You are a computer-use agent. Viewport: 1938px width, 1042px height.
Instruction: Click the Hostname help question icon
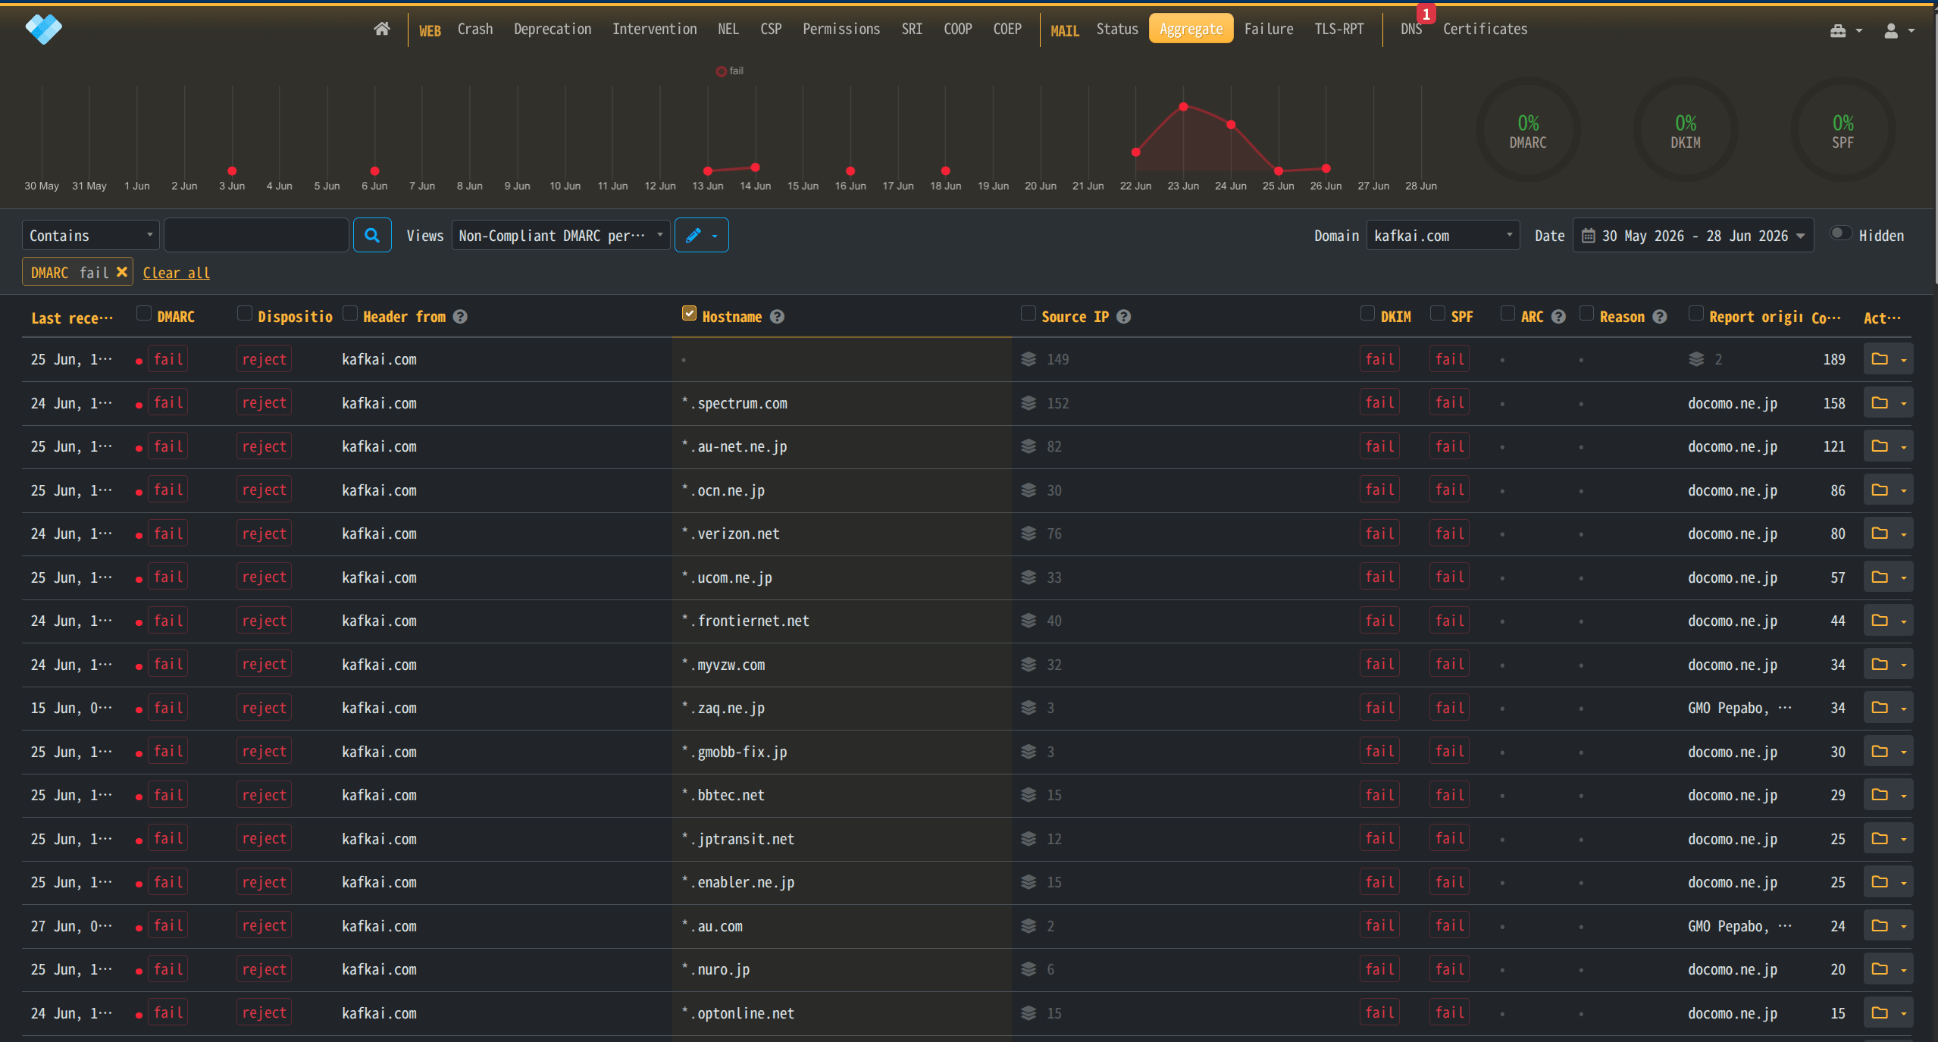click(777, 317)
